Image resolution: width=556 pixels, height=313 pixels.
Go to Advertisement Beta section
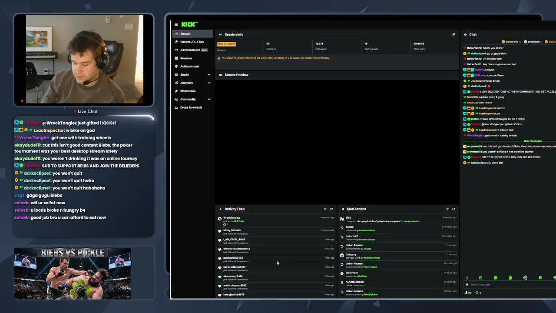[x=192, y=50]
